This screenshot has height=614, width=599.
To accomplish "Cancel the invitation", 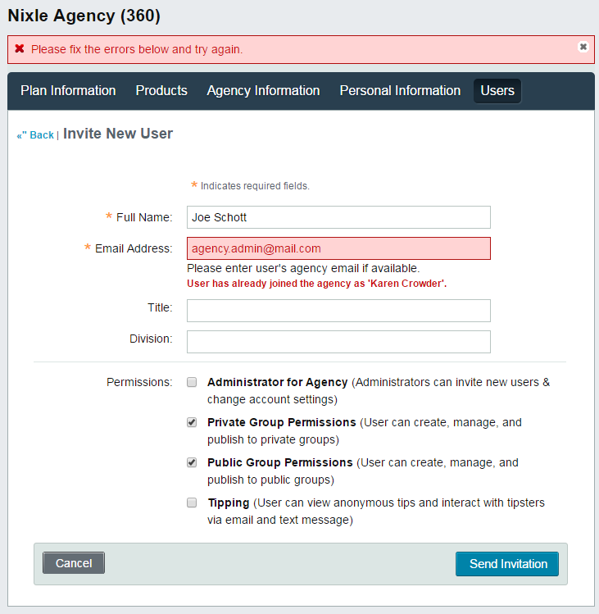I will click(74, 563).
